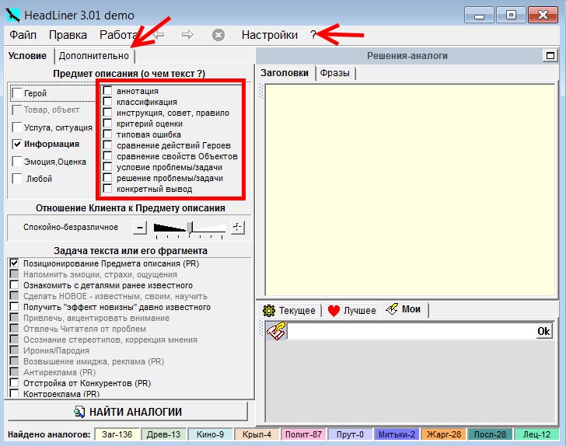Image resolution: width=566 pixels, height=446 pixels.
Task: Click the plus button of attitude slider
Action: (x=238, y=228)
